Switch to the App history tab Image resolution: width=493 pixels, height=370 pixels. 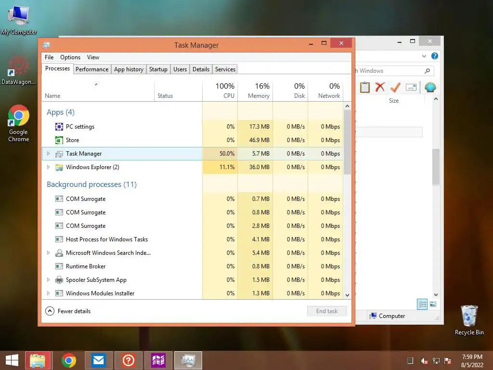point(129,69)
